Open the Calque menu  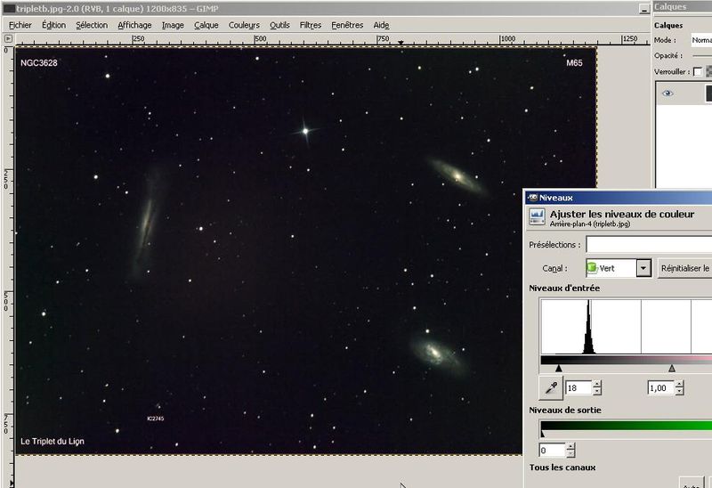[206, 25]
